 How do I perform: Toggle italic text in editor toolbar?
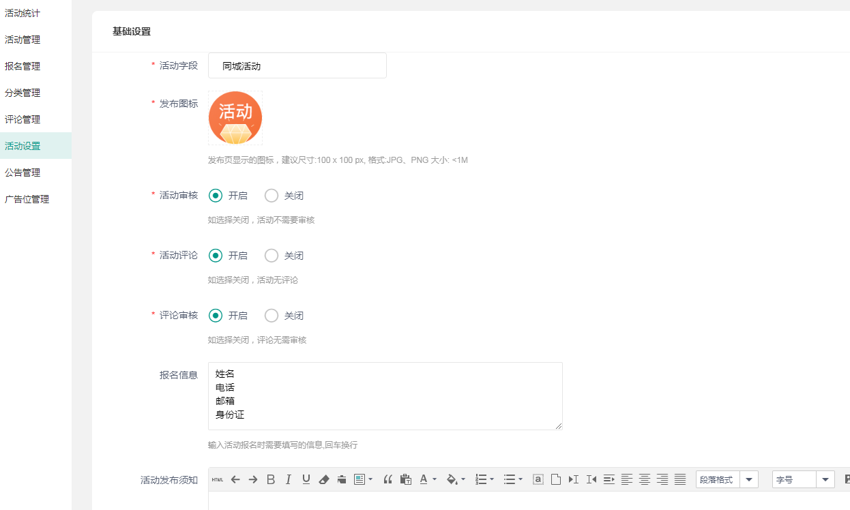pyautogui.click(x=289, y=479)
